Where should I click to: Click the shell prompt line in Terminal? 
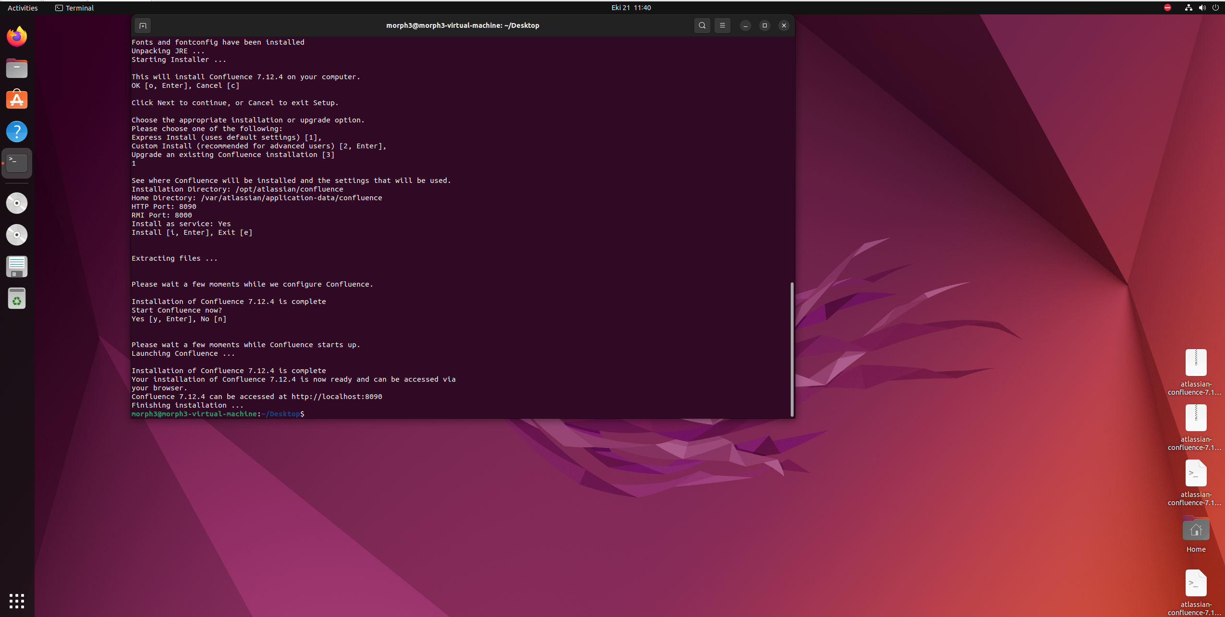218,414
